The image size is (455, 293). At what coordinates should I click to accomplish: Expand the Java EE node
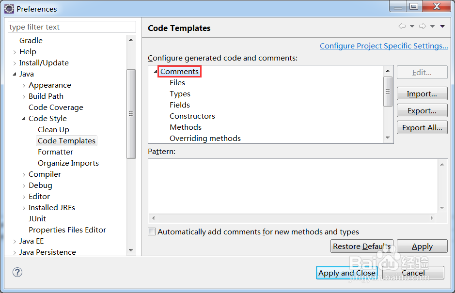pyautogui.click(x=15, y=241)
